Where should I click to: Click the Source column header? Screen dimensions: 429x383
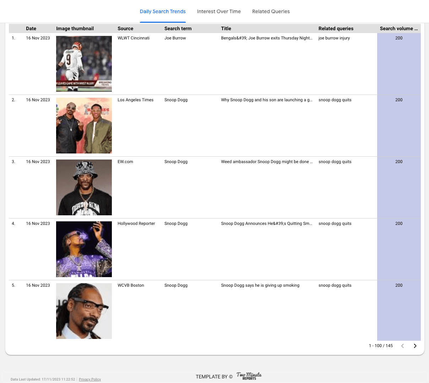(x=125, y=28)
